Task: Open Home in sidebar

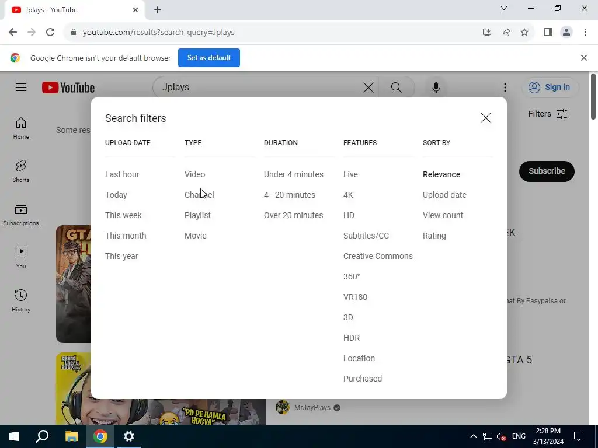Action: pos(21,128)
